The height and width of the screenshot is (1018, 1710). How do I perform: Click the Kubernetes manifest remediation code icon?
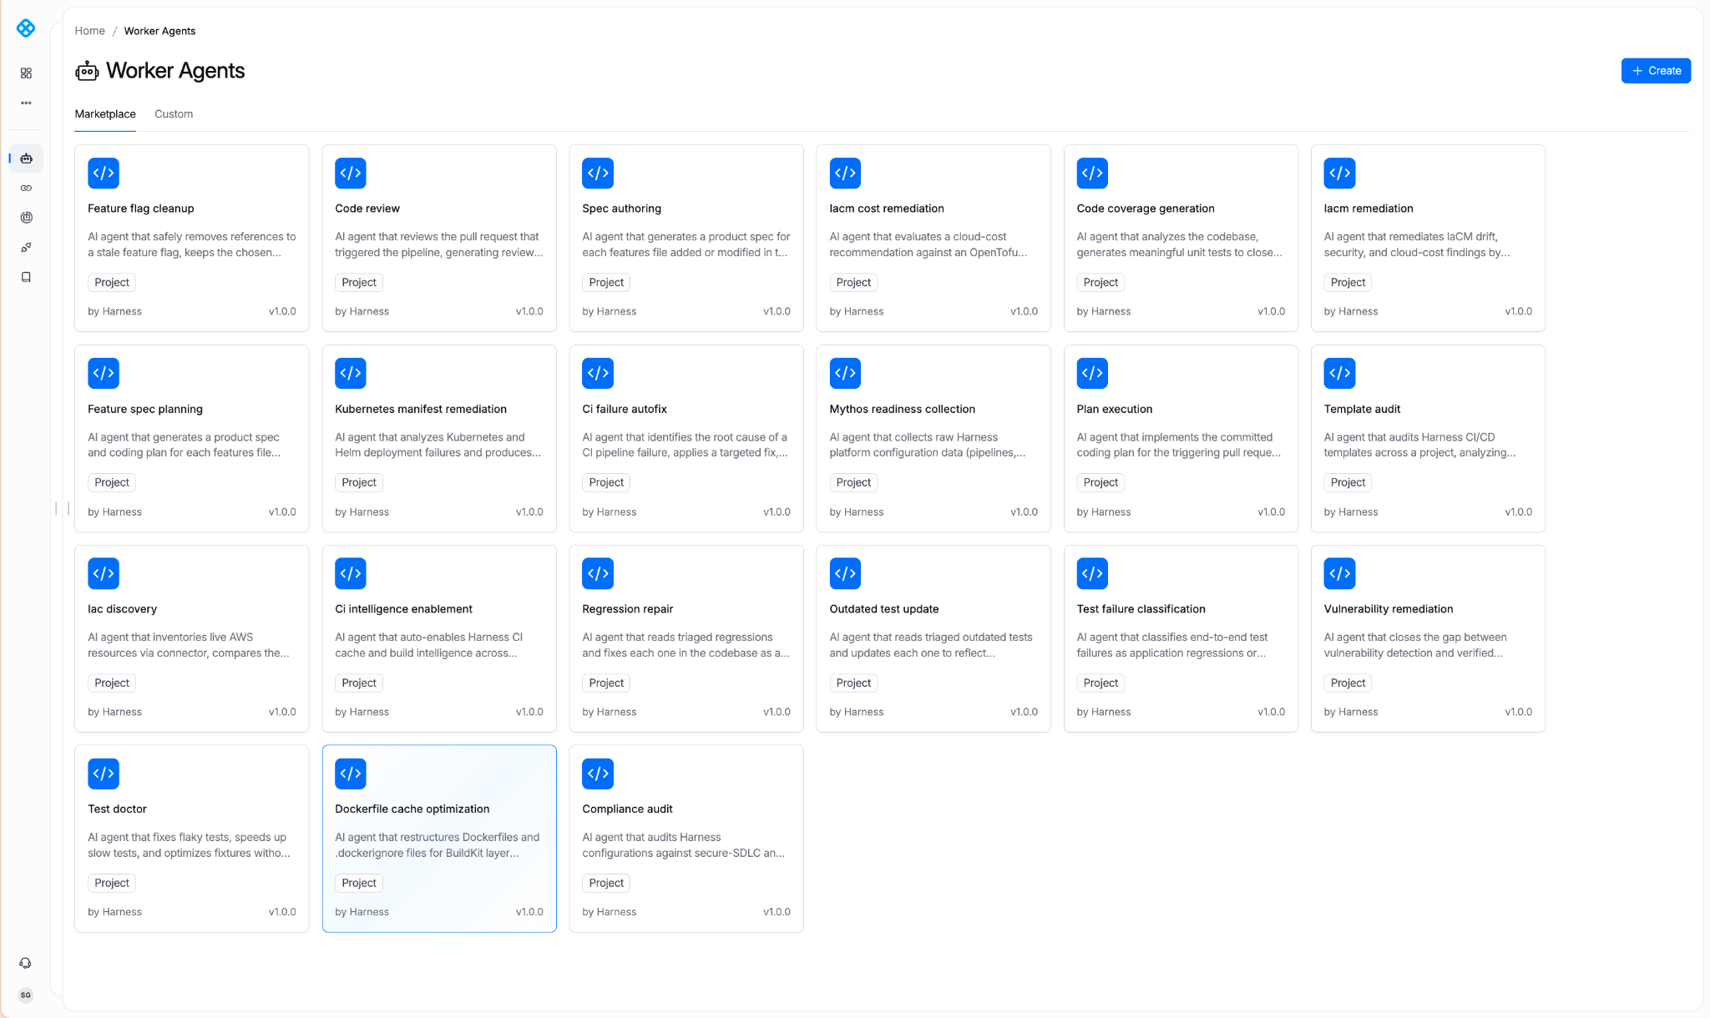coord(351,373)
